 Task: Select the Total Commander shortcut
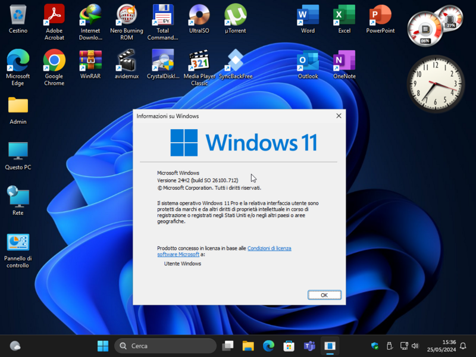(162, 21)
